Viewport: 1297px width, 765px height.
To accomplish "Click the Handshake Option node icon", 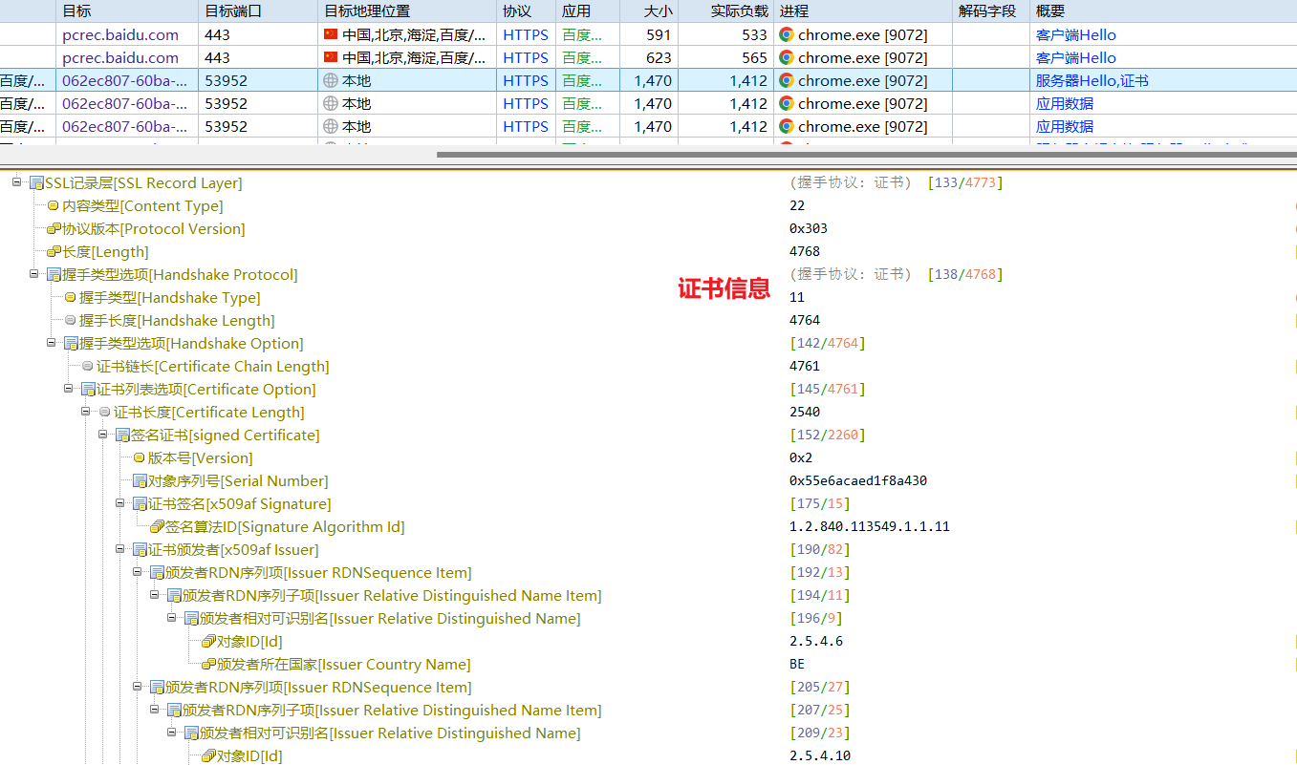I will click(x=71, y=344).
